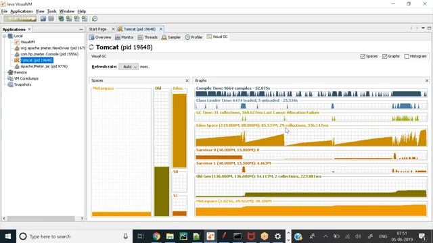Click the taskbar microphone icon
The image size is (433, 243).
126,236
